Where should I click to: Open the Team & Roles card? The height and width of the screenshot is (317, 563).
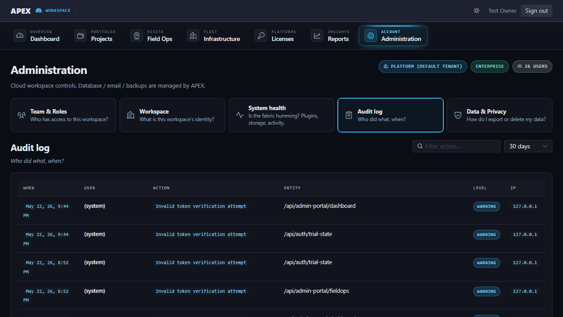[63, 115]
